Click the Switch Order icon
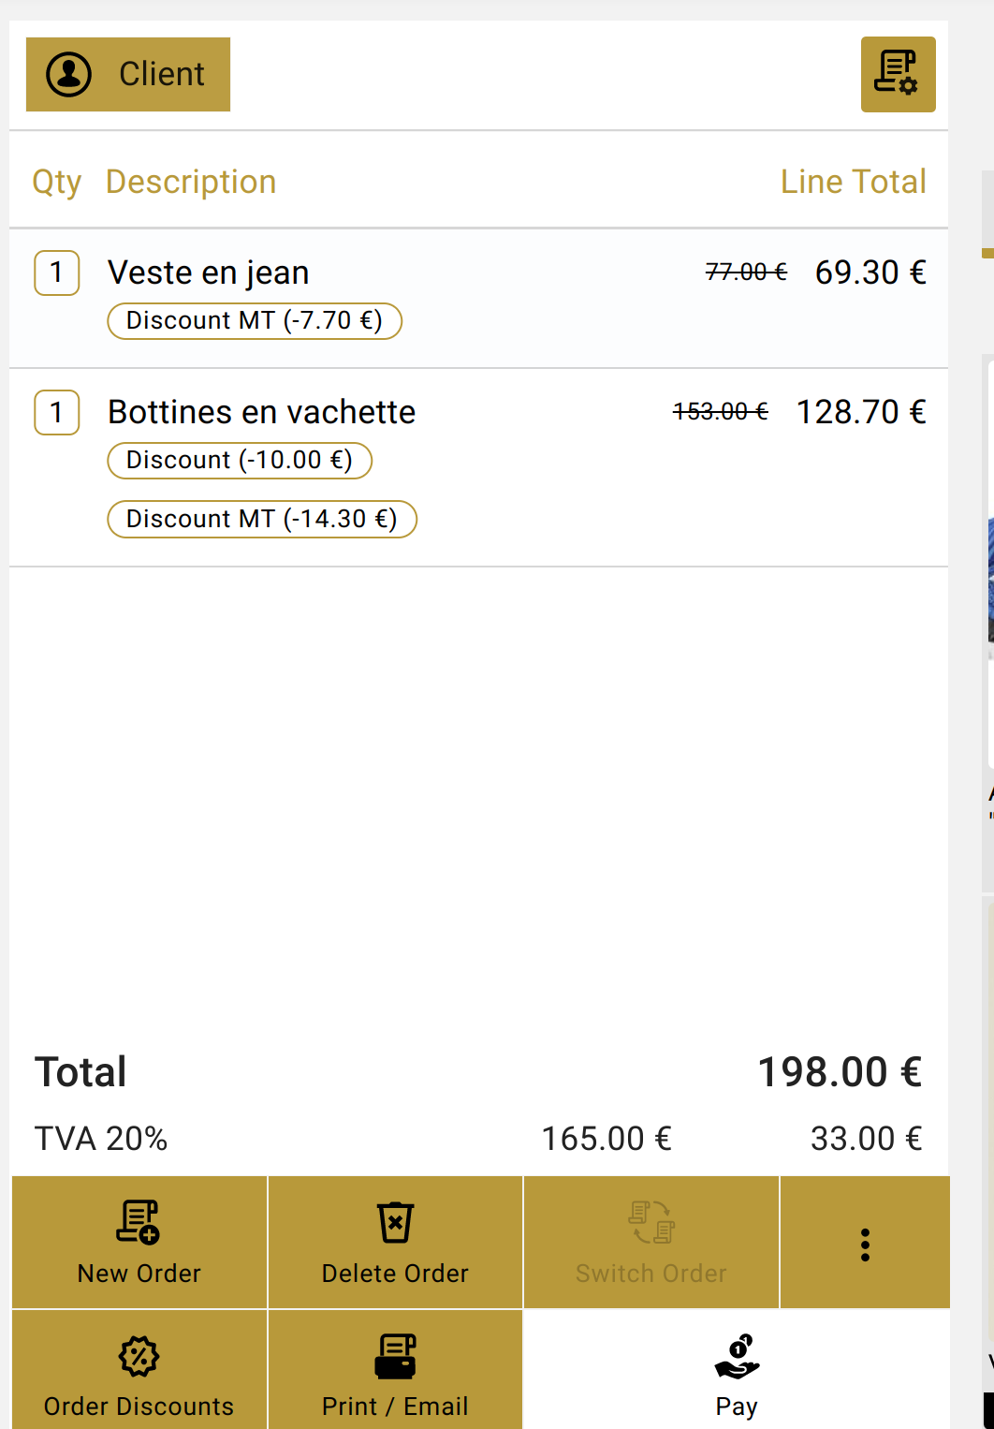The image size is (994, 1429). pos(651,1222)
